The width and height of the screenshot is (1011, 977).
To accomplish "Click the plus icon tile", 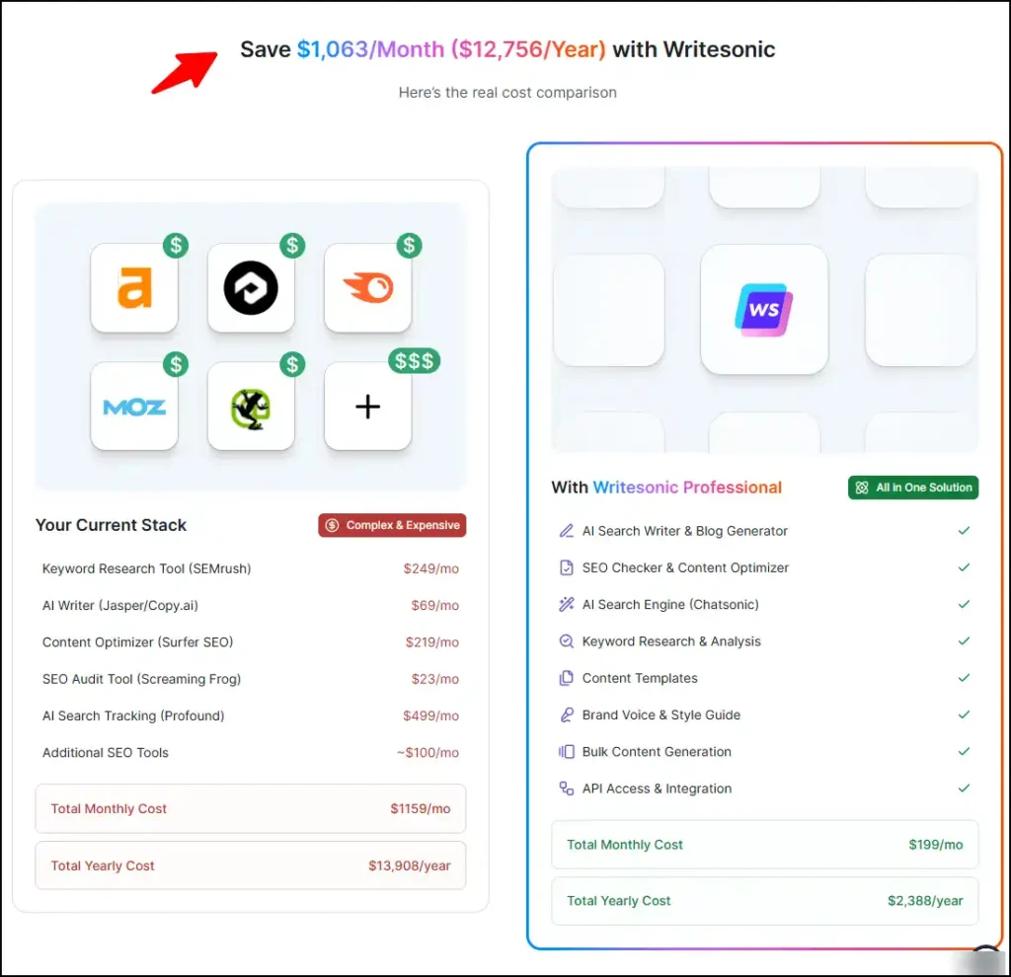I will [x=367, y=407].
